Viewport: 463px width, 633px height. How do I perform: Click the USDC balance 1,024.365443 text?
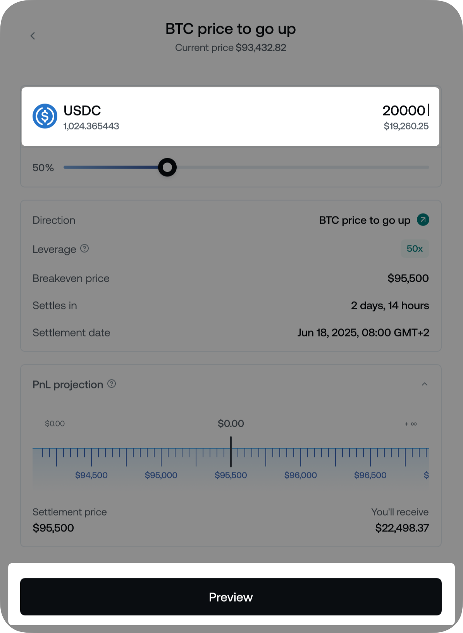click(x=91, y=126)
